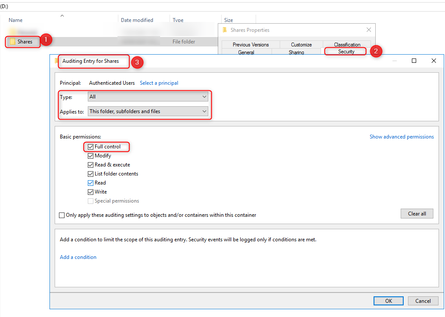Toggle the Full control checkbox

coord(90,147)
